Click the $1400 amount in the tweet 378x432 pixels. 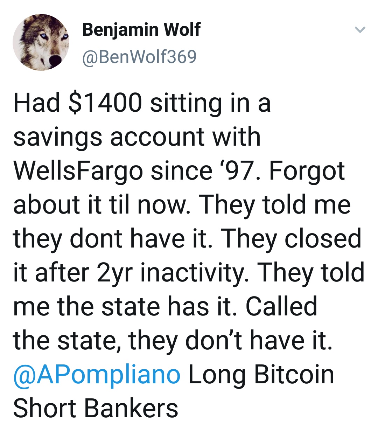tap(106, 104)
